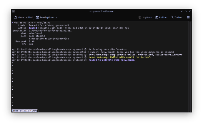Click the 'lines 1-15/15 (END)' pager status

pyautogui.click(x=24, y=111)
